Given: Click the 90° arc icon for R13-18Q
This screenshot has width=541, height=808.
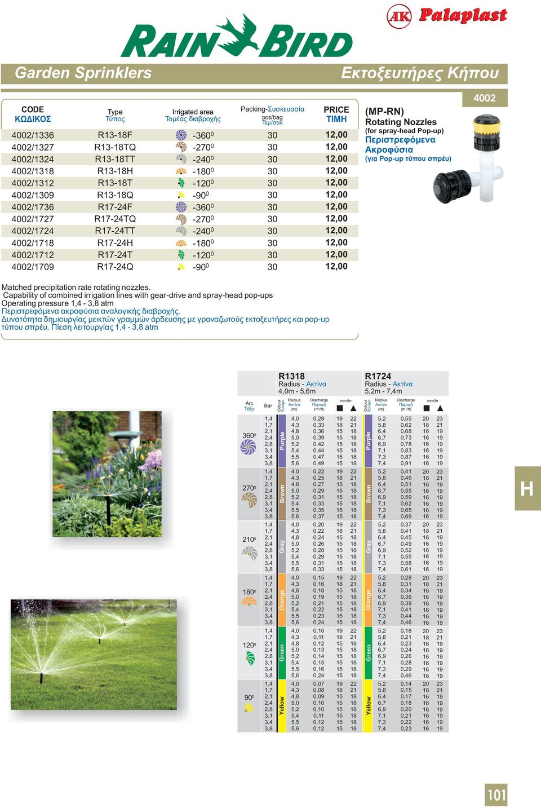Looking at the screenshot, I should (181, 195).
